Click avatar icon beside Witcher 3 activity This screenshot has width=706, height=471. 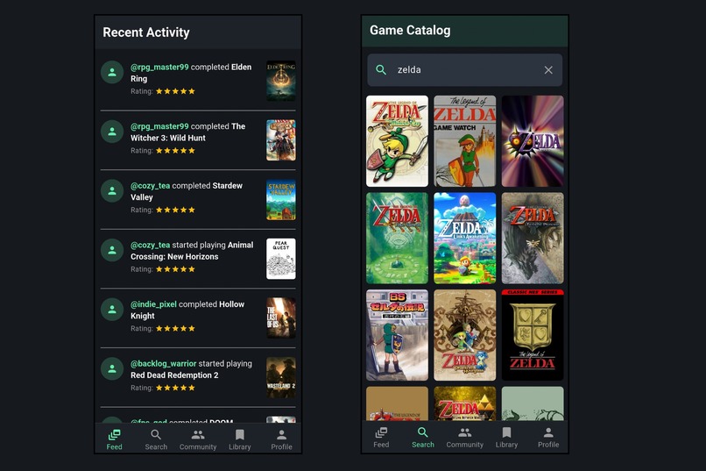coord(112,132)
